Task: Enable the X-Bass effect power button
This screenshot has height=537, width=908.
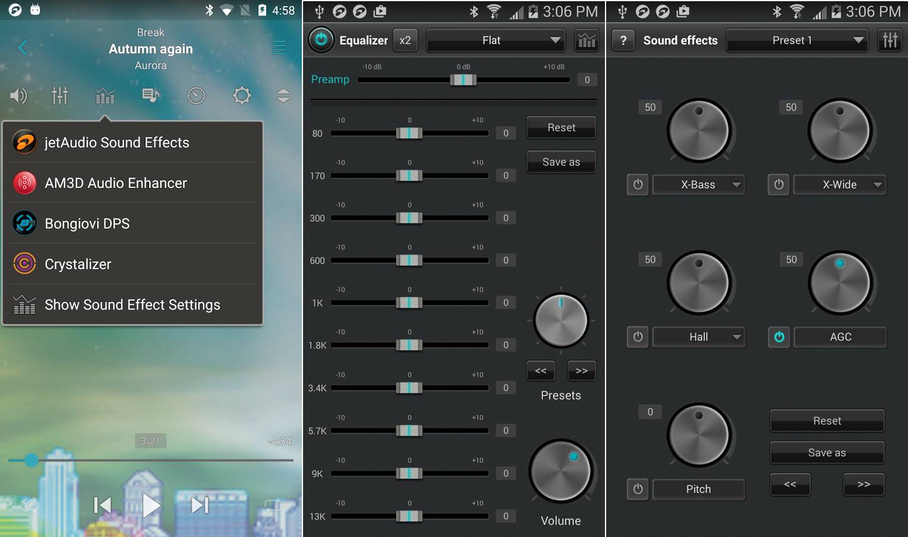Action: (638, 184)
